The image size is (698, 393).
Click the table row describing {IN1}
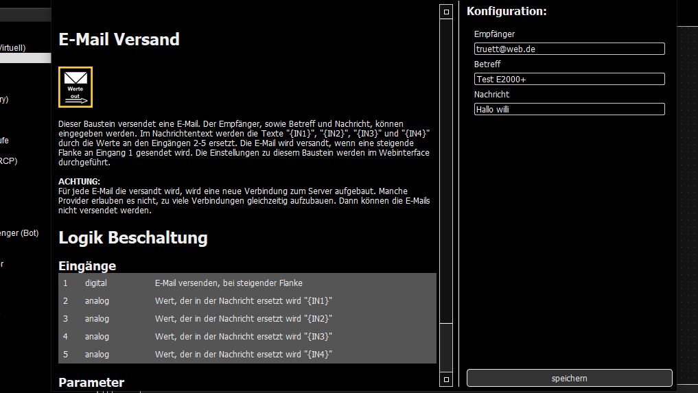[247, 300]
